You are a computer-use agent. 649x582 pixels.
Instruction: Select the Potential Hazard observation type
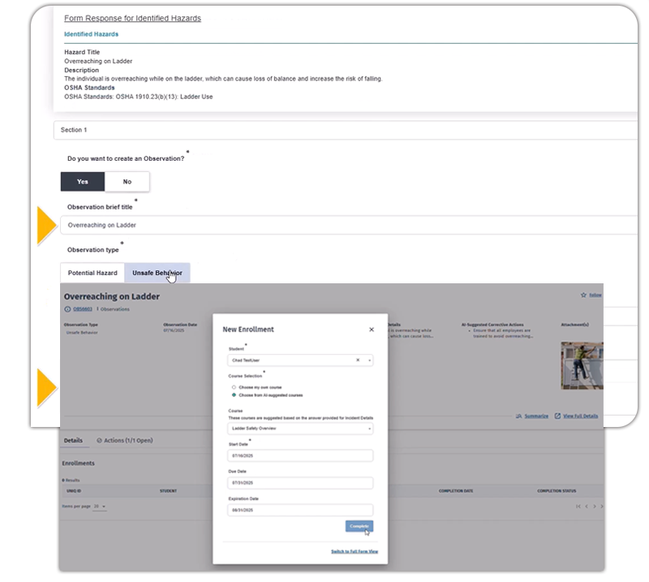[92, 274]
